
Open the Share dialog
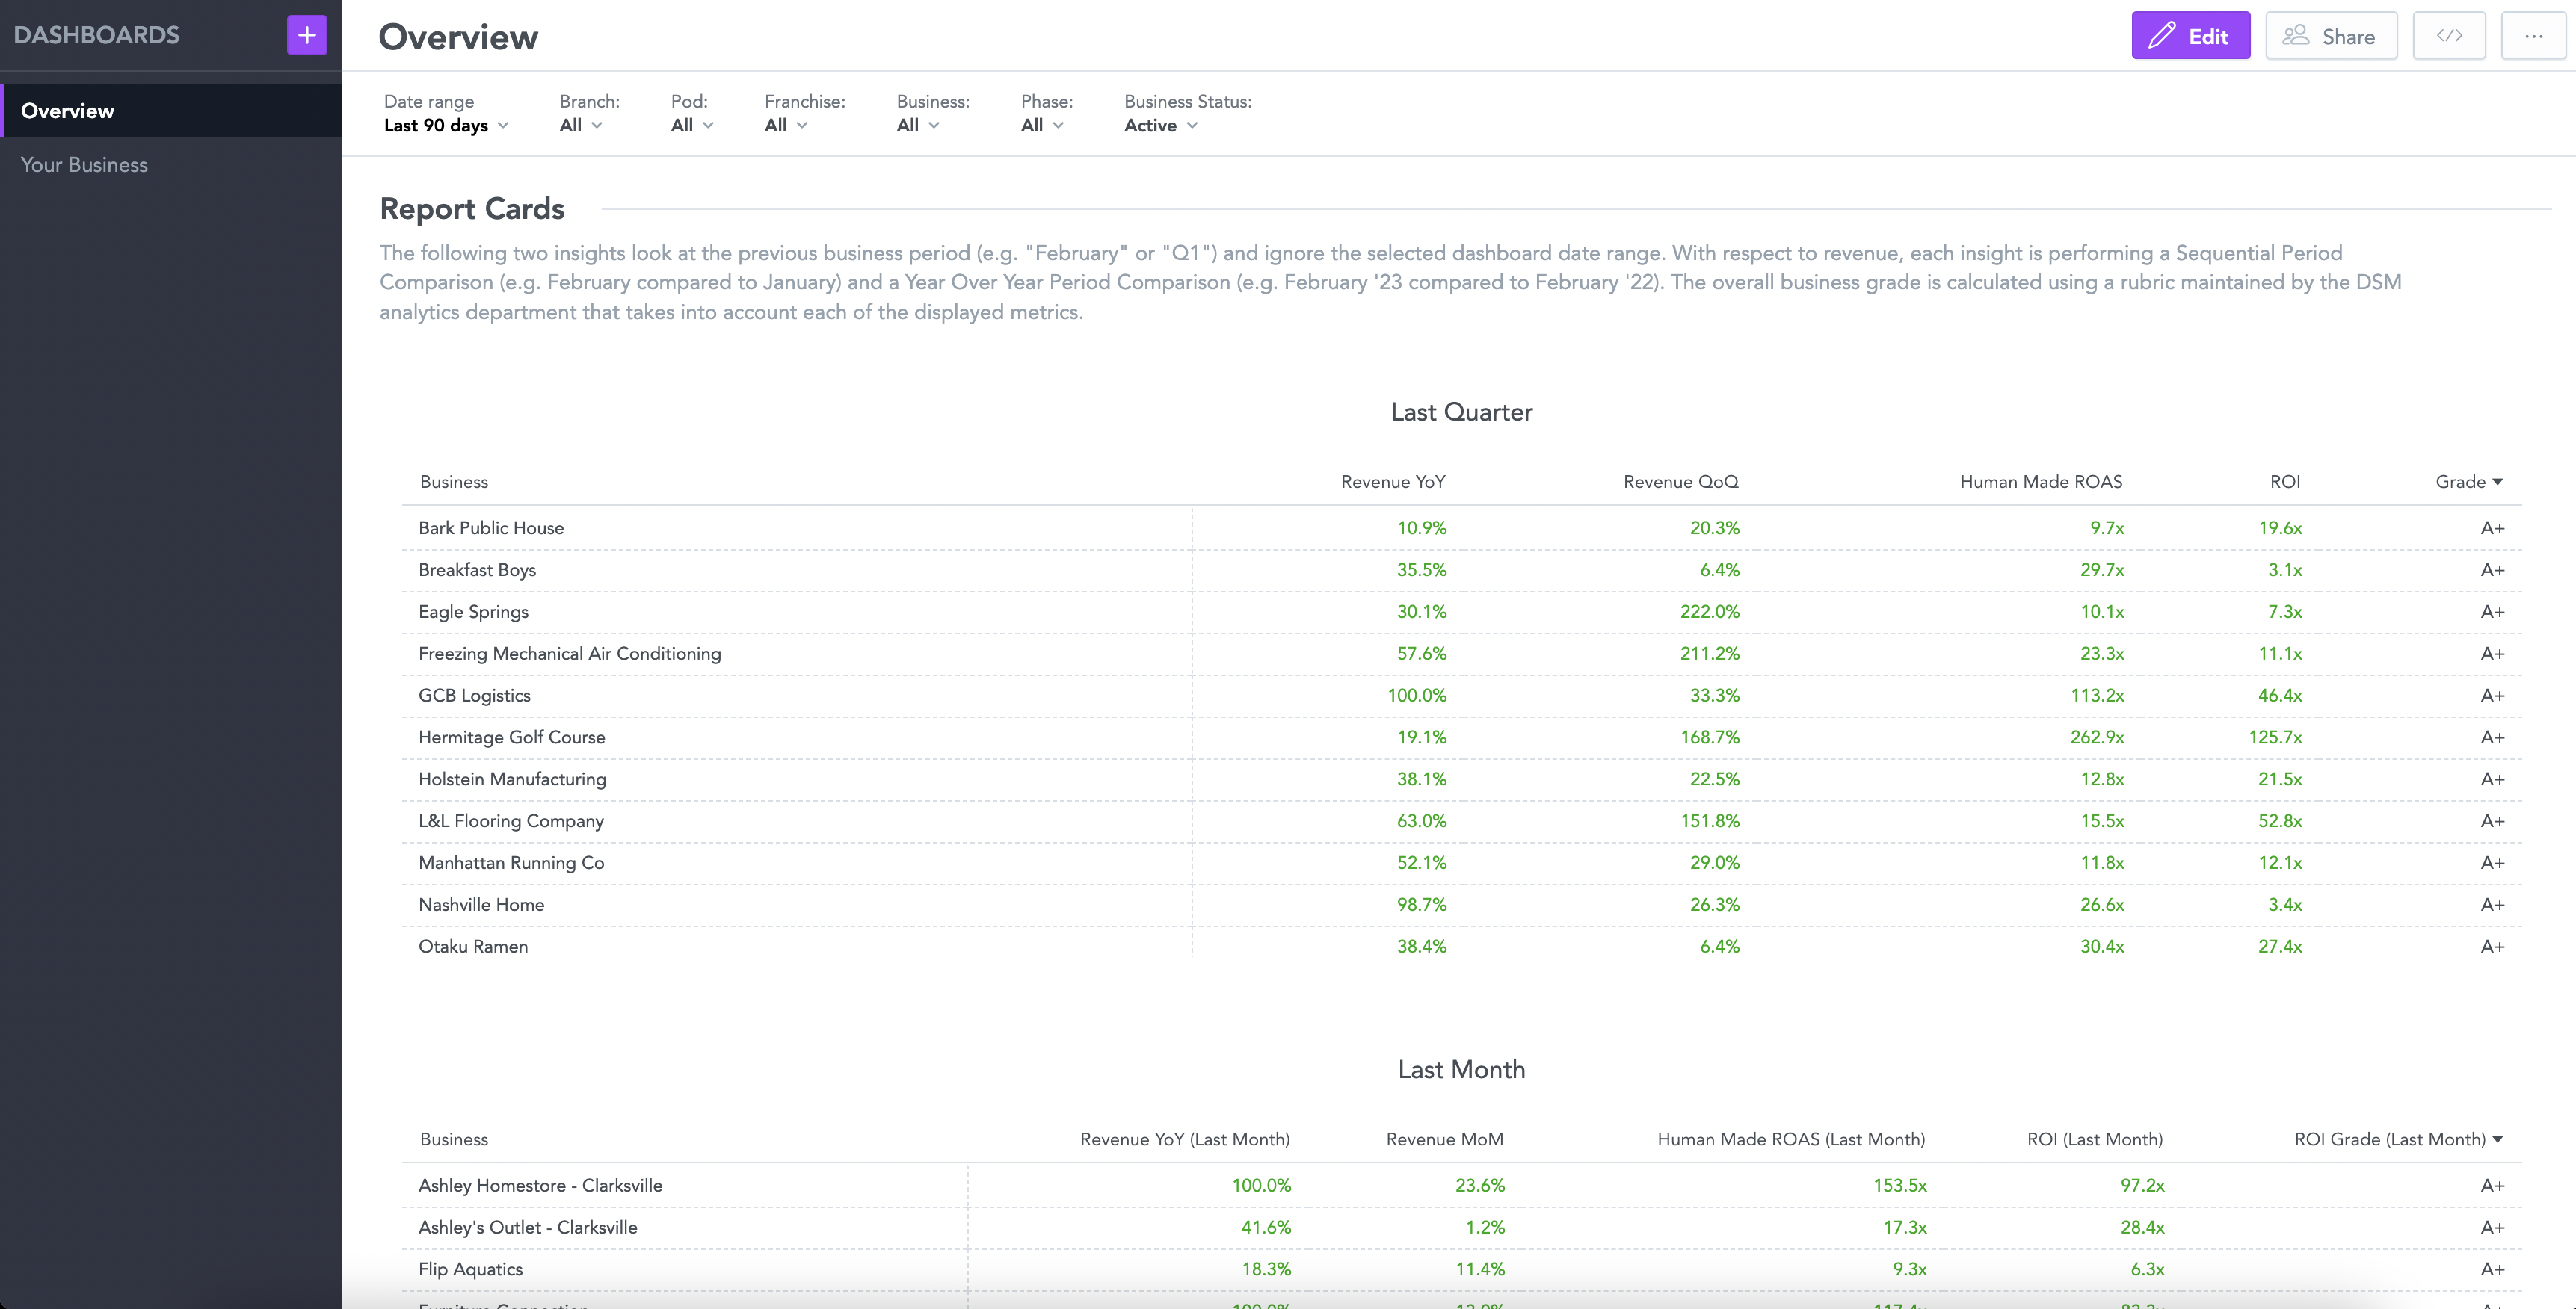click(x=2330, y=36)
